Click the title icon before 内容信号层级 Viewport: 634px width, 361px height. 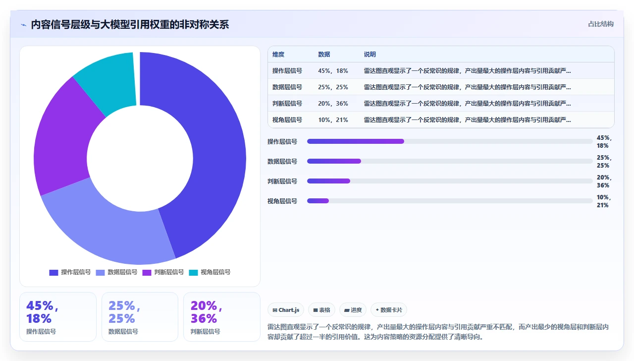23,25
